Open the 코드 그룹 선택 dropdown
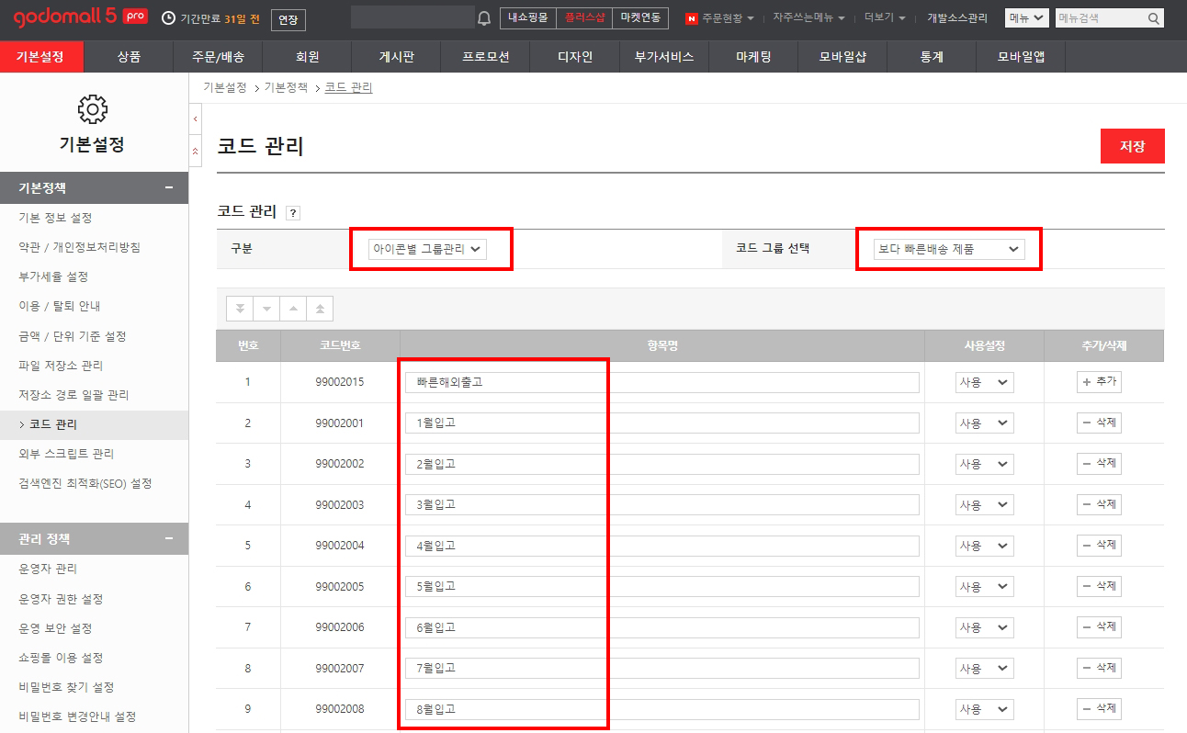 (949, 249)
